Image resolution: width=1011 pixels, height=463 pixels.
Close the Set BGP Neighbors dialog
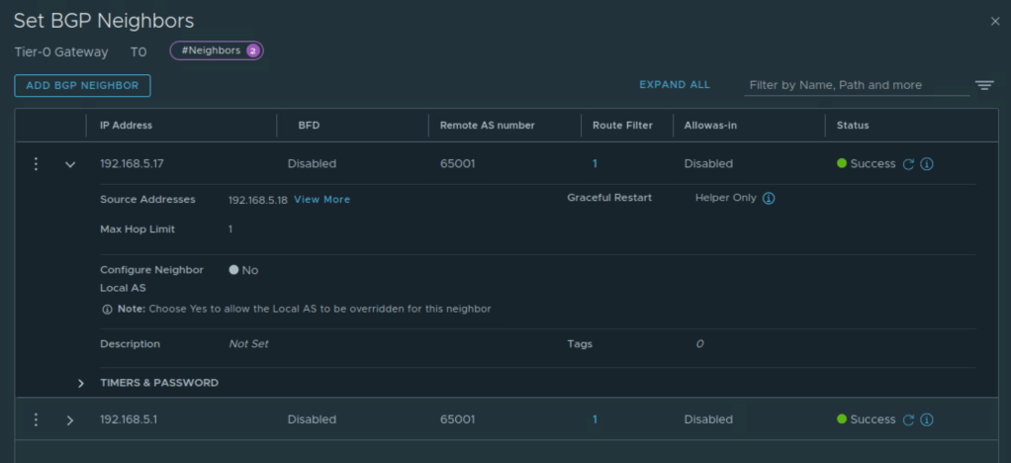coord(995,21)
